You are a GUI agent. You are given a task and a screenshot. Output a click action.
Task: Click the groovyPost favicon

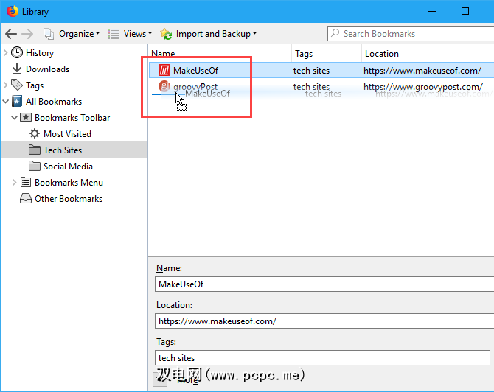point(164,86)
